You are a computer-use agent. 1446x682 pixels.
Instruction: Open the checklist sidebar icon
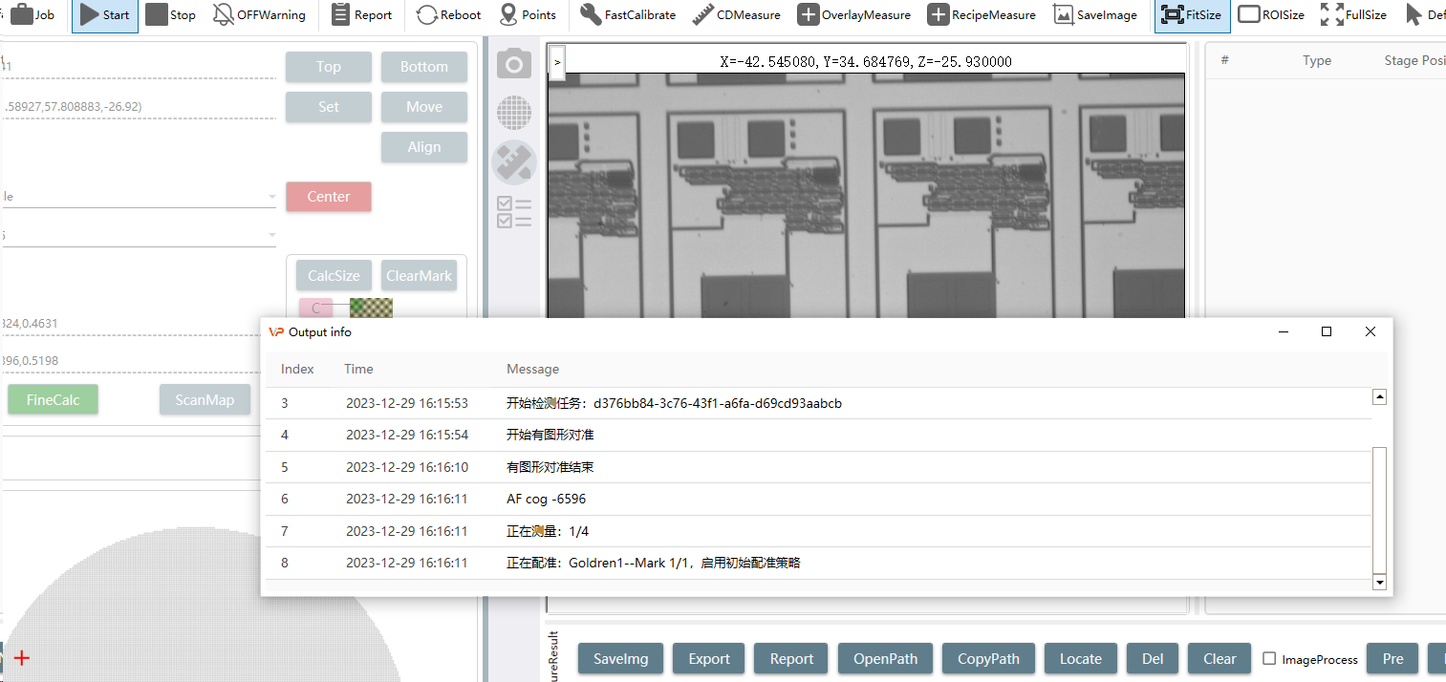pyautogui.click(x=514, y=212)
